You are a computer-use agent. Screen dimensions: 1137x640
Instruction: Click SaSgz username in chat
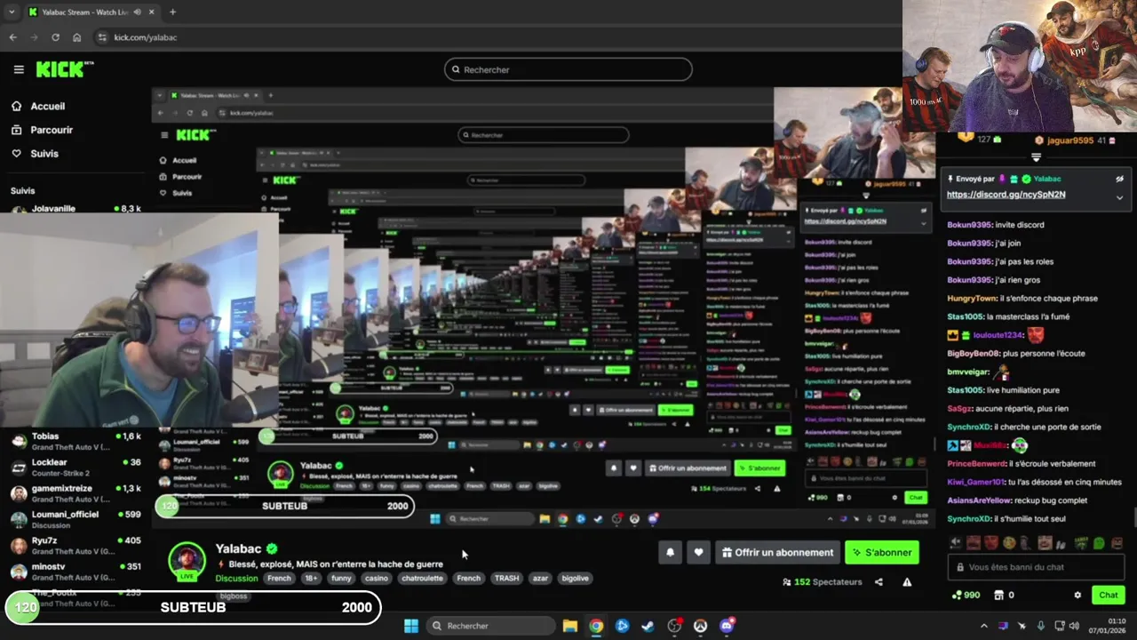point(959,408)
